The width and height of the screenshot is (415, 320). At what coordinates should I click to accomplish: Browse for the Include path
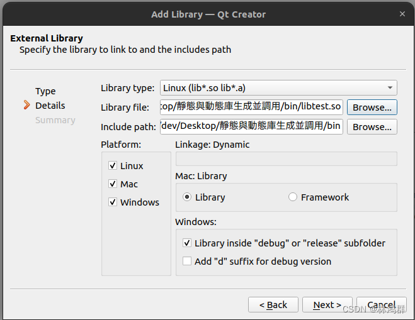click(372, 127)
